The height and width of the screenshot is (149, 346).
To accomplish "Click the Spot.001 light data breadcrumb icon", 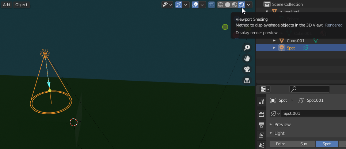I will coord(301,101).
